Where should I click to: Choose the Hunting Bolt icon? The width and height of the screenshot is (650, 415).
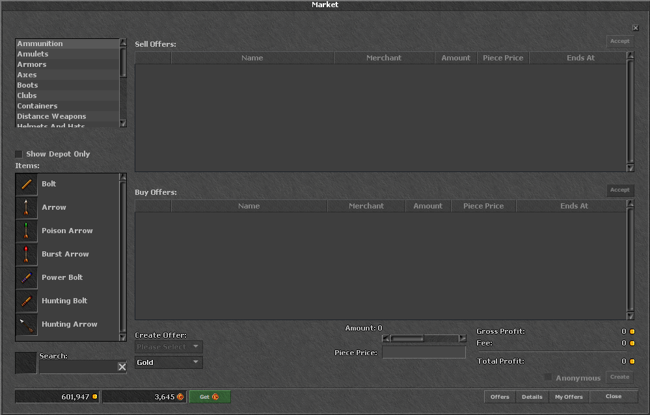[x=27, y=301]
